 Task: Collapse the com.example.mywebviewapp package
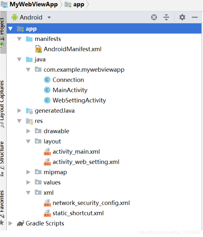pos(28,70)
